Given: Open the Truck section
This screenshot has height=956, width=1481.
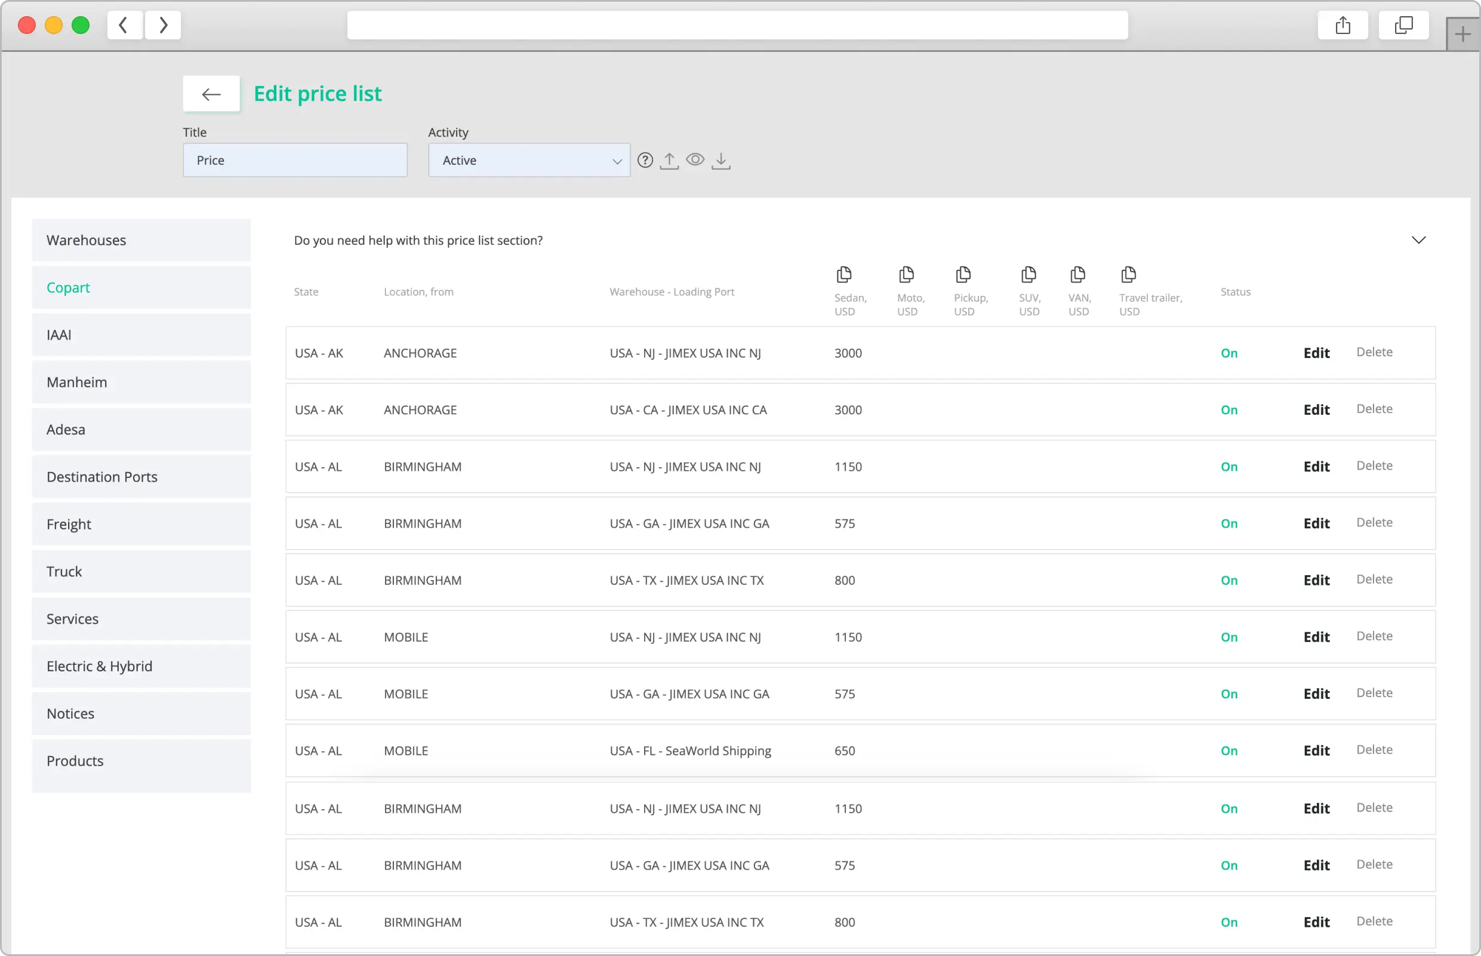Looking at the screenshot, I should click(141, 572).
